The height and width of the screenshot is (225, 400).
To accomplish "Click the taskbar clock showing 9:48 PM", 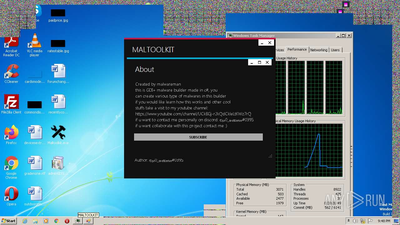I will point(384,221).
